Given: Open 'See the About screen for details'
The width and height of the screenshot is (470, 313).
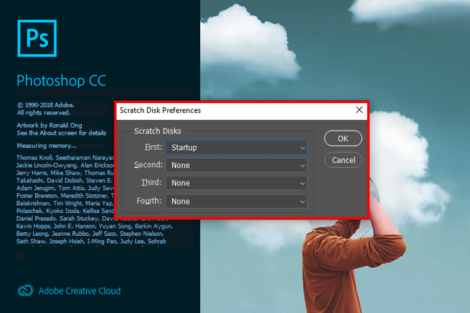Looking at the screenshot, I should pos(62,133).
